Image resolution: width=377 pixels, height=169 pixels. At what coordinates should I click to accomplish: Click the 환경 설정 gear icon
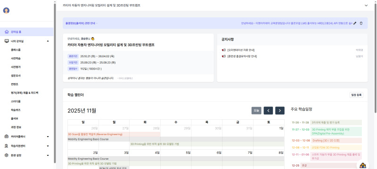(x=7, y=155)
